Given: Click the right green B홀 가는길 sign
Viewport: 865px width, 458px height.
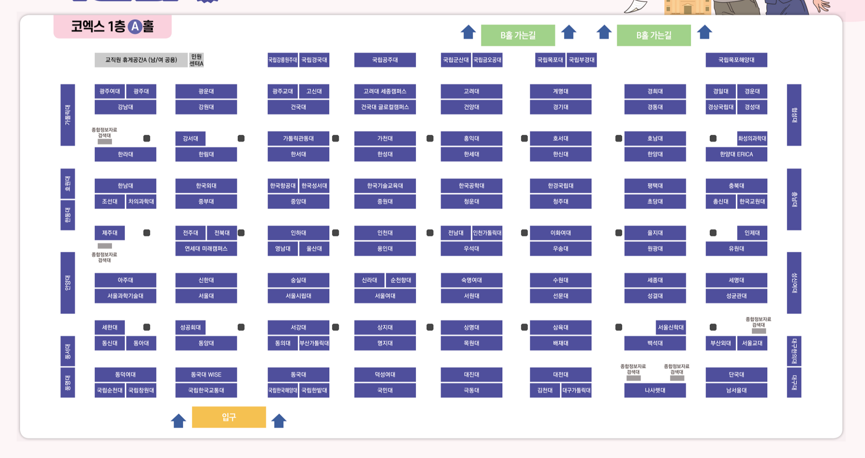Looking at the screenshot, I should (x=653, y=35).
